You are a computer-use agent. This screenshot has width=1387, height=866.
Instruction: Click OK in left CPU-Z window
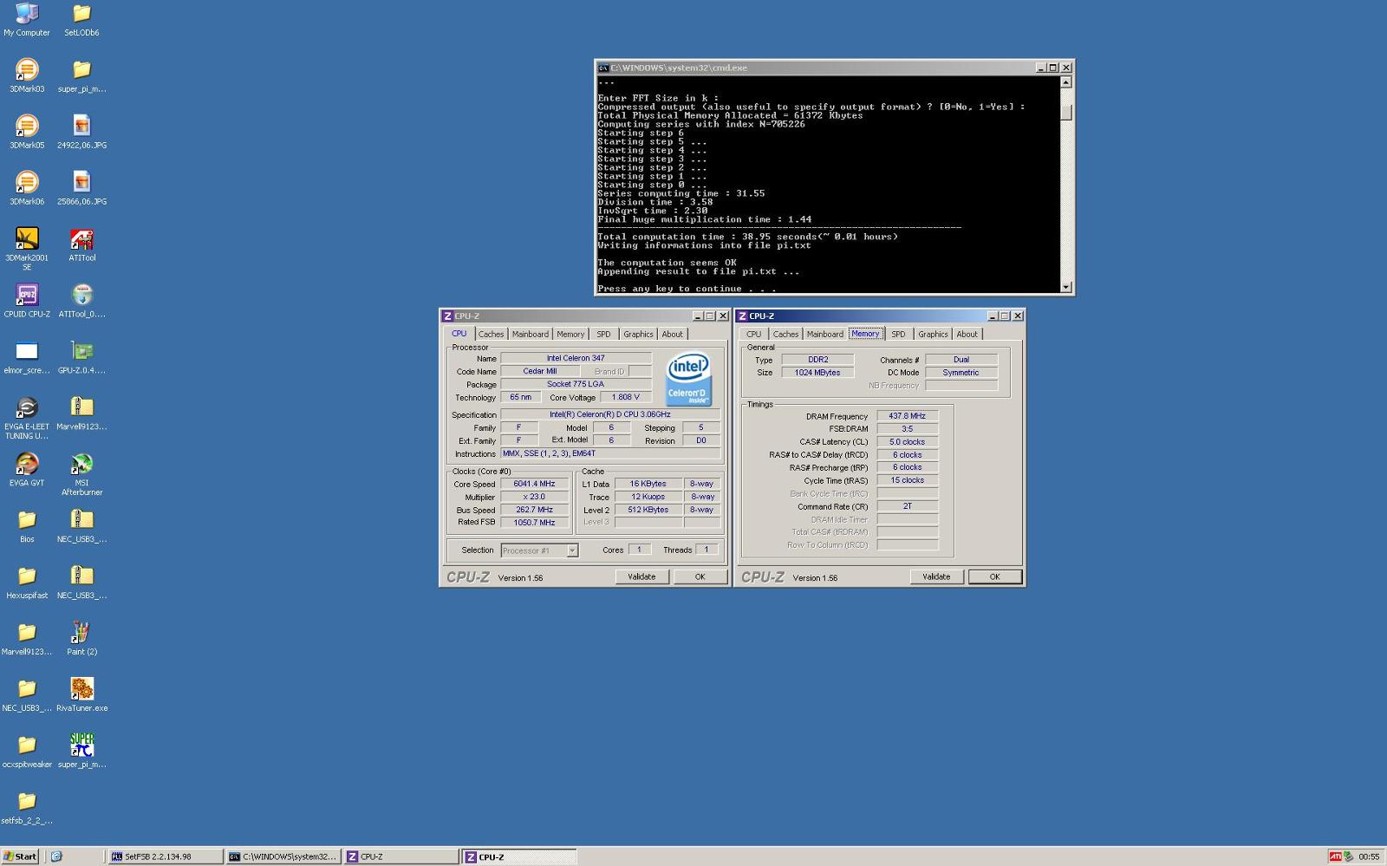pyautogui.click(x=700, y=576)
